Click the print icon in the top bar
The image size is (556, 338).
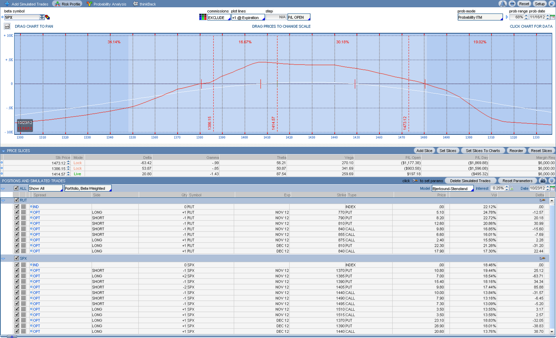pyautogui.click(x=512, y=4)
